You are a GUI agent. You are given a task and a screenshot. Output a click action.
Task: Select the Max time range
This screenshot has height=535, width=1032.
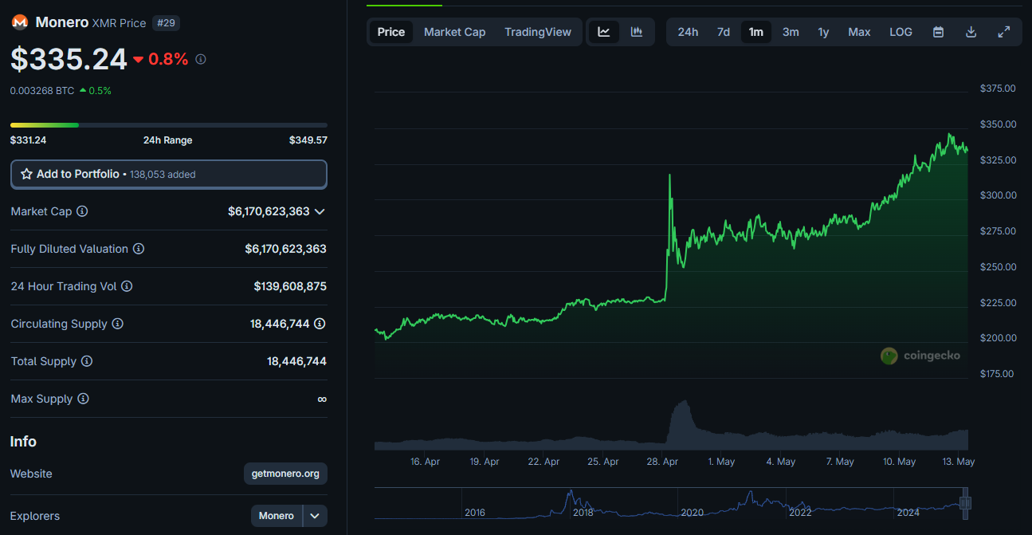(x=859, y=32)
